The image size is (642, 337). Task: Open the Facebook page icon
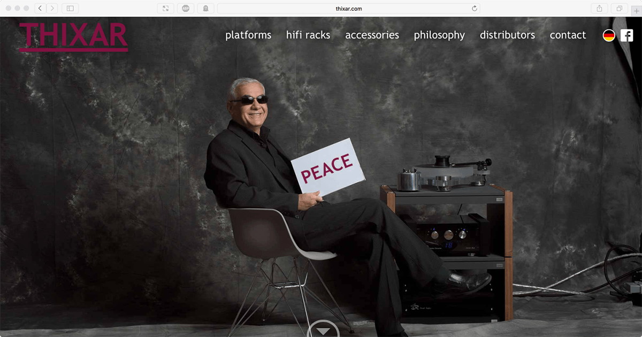point(626,35)
